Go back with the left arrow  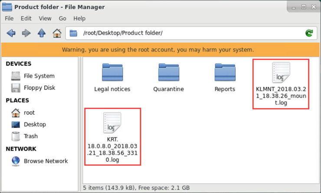(x=11, y=33)
